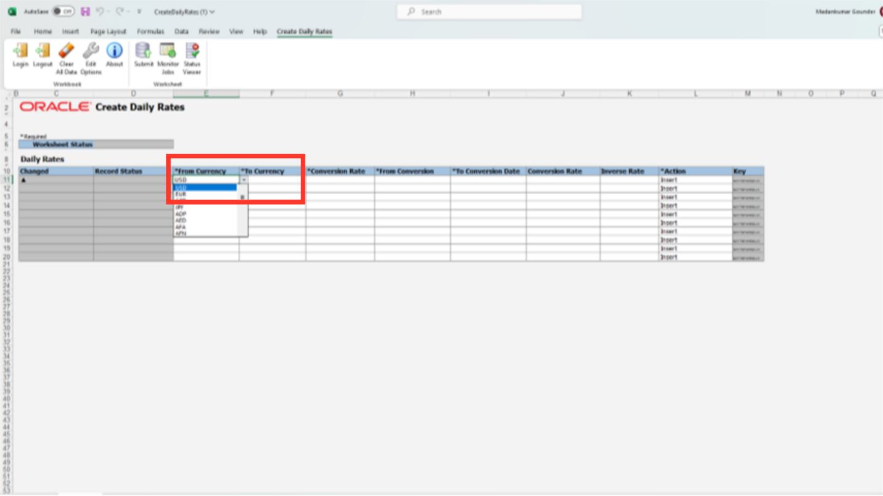The image size is (883, 496).
Task: Click the Submit database icon
Action: (143, 51)
